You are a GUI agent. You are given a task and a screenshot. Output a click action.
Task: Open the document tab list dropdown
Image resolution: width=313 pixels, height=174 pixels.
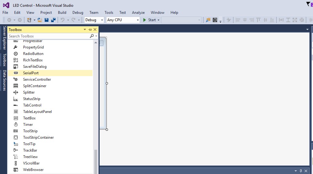(307, 29)
